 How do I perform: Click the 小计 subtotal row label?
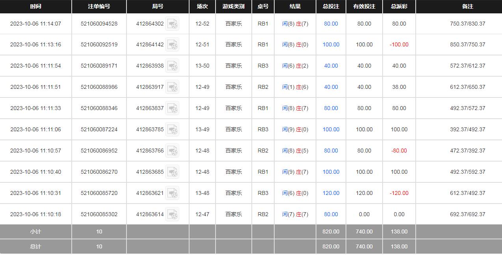(x=35, y=231)
